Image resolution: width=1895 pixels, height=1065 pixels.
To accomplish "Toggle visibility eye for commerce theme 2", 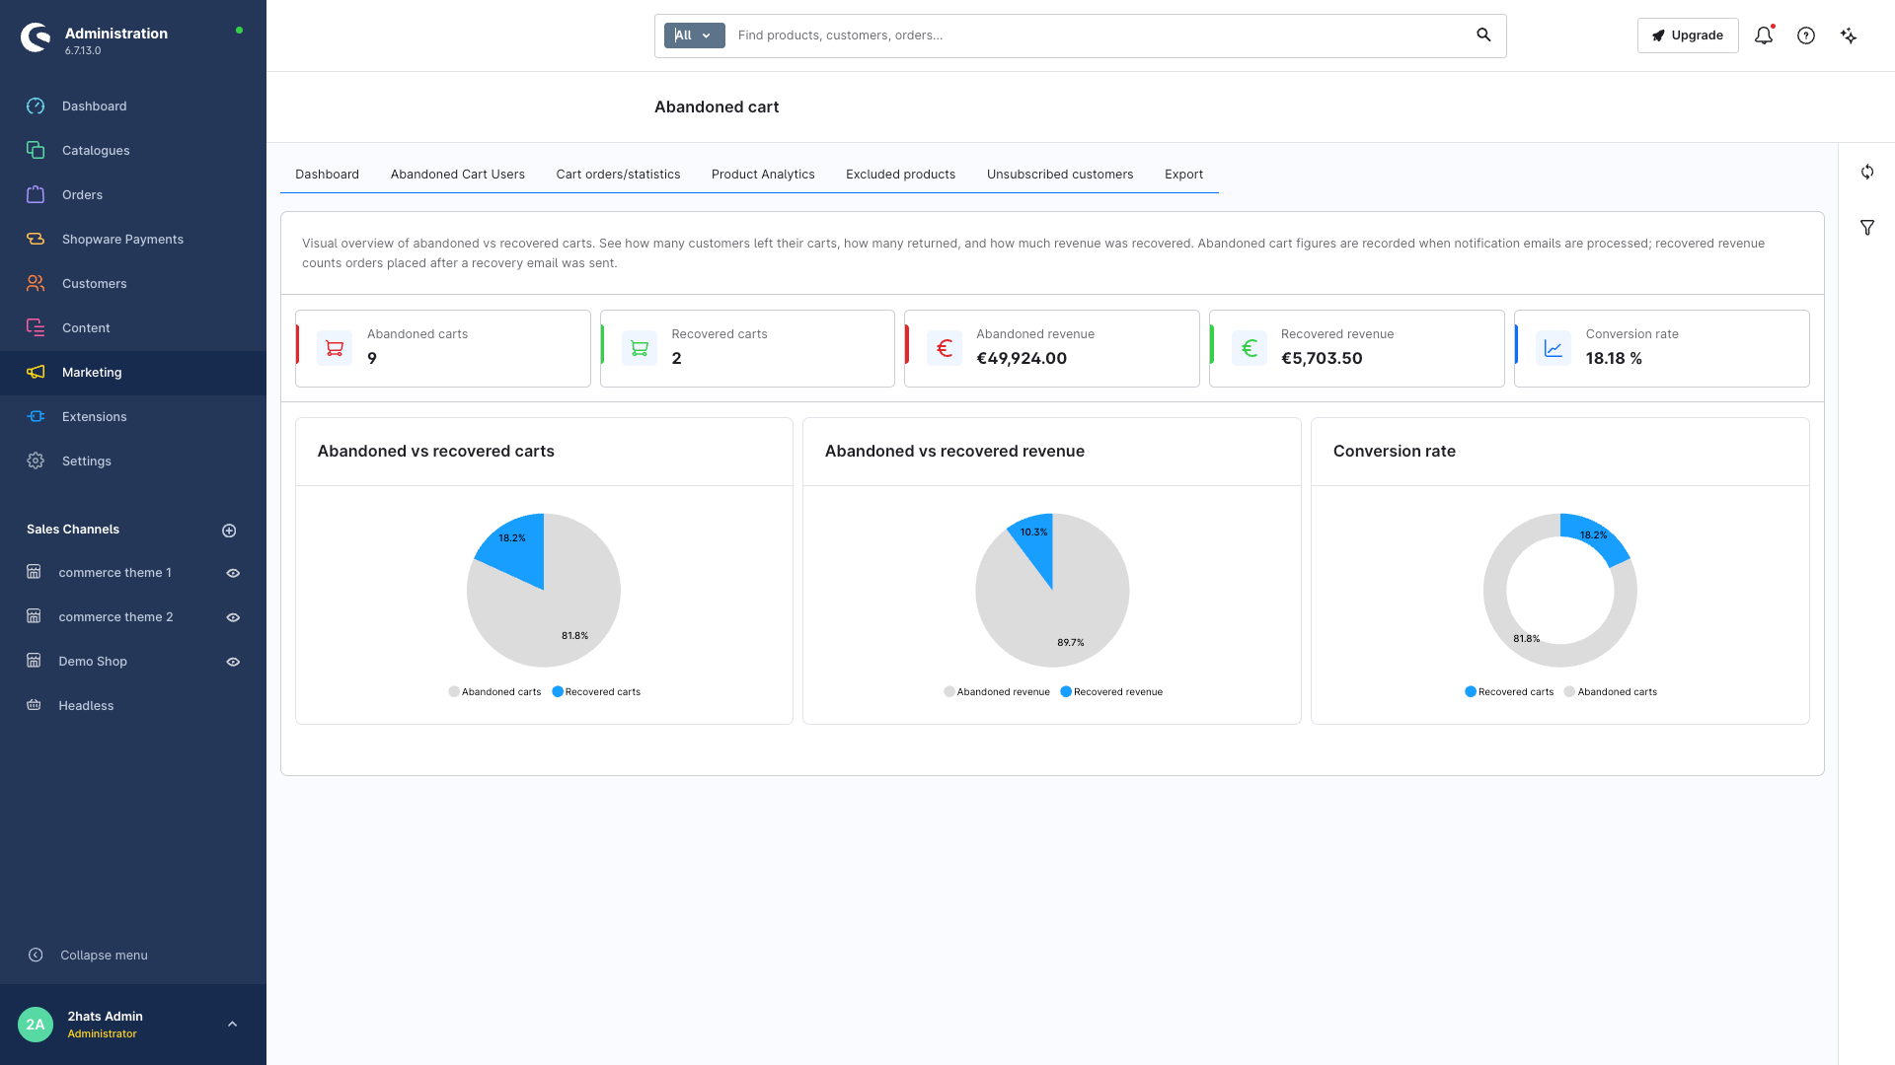I will 233,617.
